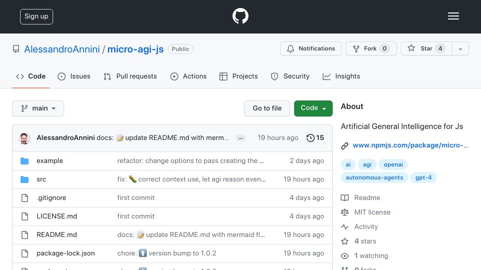
Task: Click the book icon beside Readme
Action: pyautogui.click(x=345, y=198)
